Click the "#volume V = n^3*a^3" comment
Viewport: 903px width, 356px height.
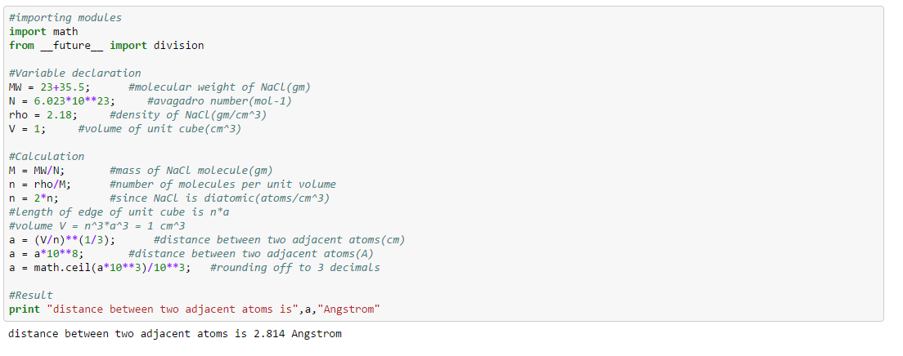[x=97, y=225]
